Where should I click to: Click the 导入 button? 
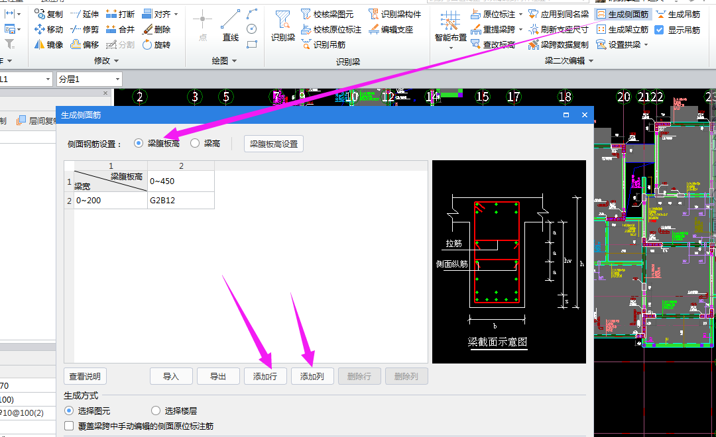point(171,376)
